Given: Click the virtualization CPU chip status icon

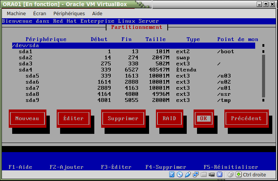Looking at the screenshot, I should click(x=220, y=175).
